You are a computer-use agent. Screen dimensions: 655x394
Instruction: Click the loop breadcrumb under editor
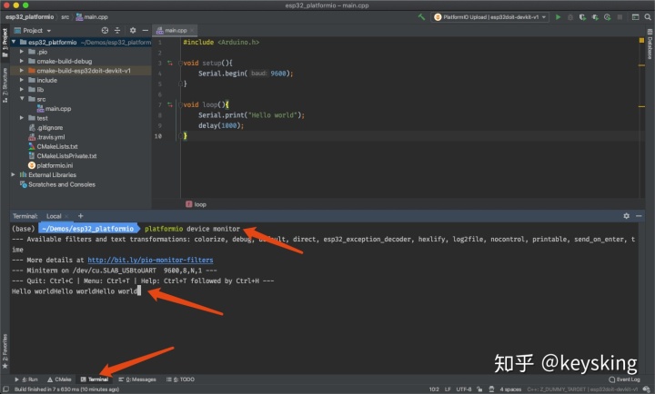click(x=196, y=204)
